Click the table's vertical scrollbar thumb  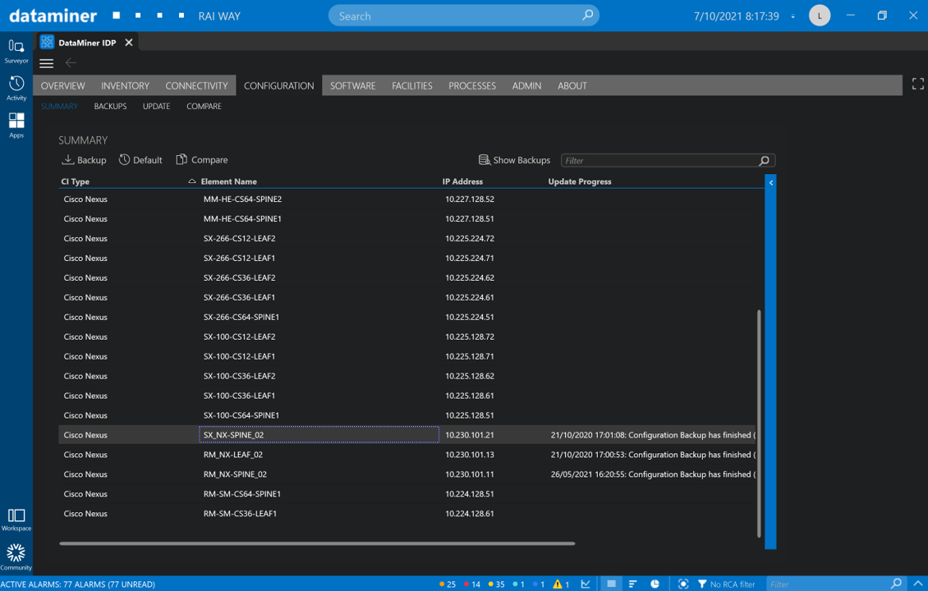tap(759, 423)
